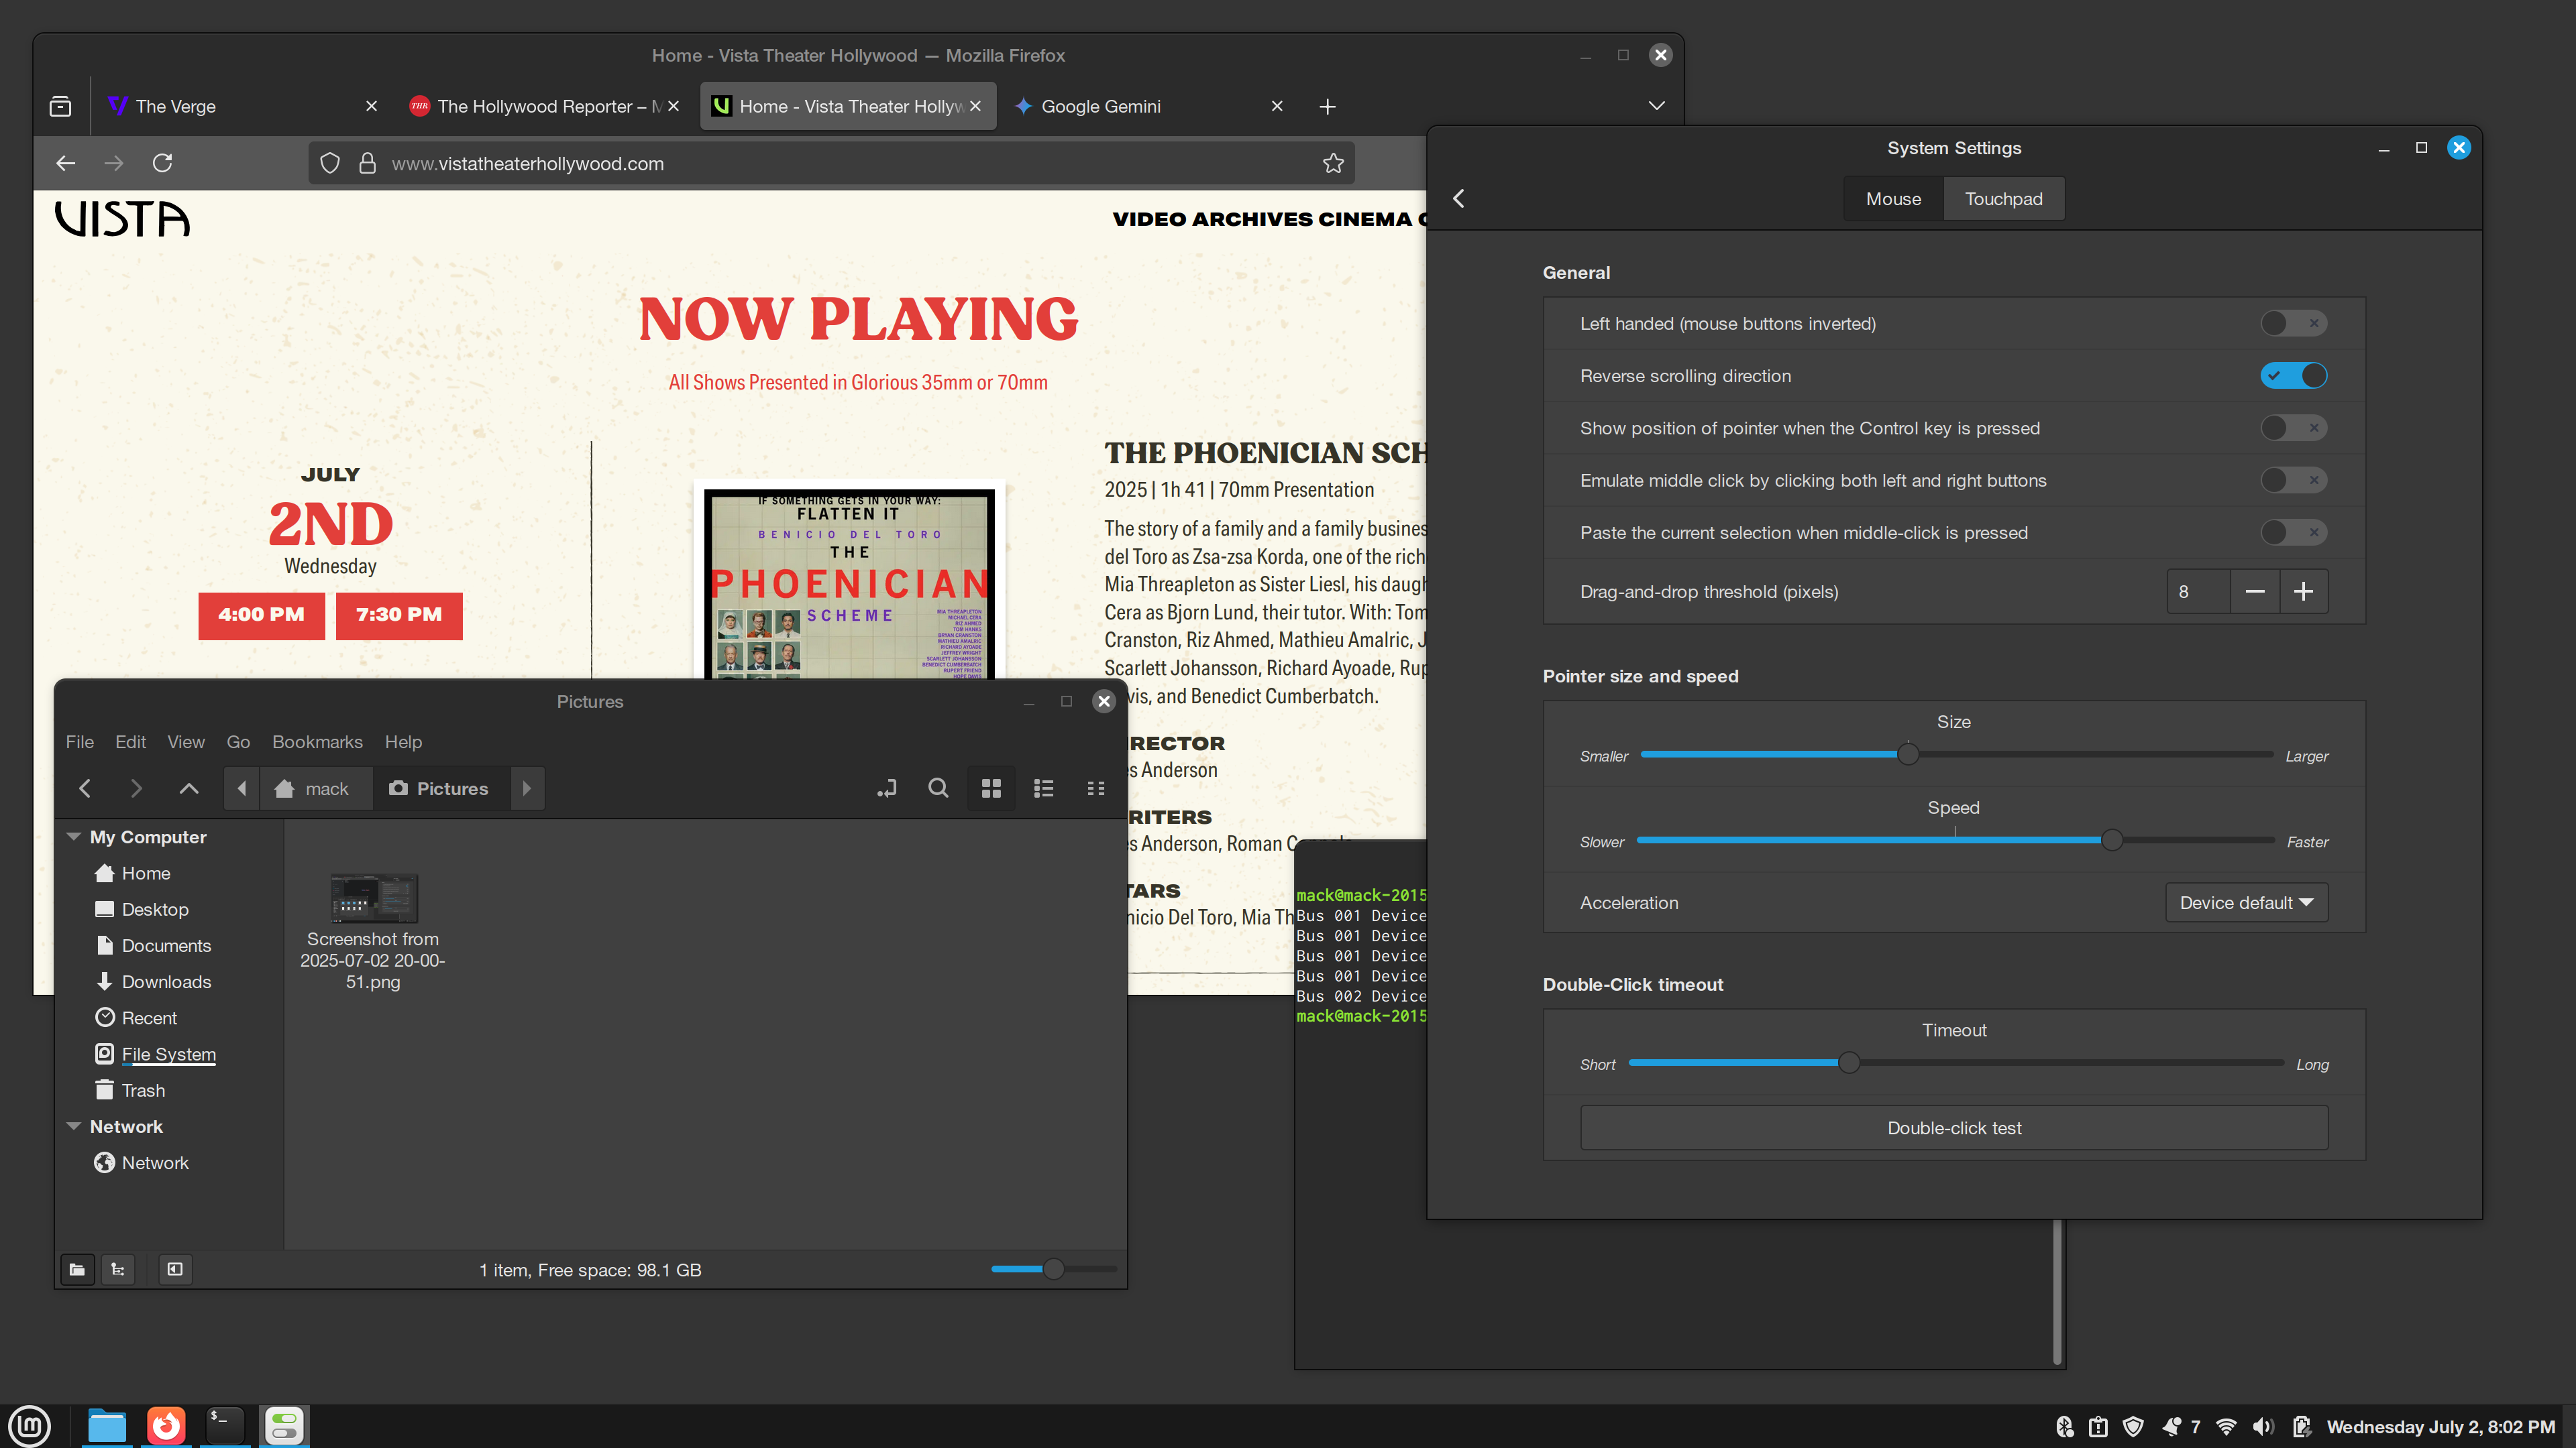Open Firefox tracking protection shield icon
Screen dimensions: 2576x1448
[330, 163]
